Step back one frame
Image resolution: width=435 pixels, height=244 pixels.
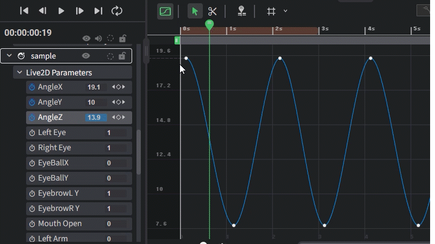pos(42,11)
